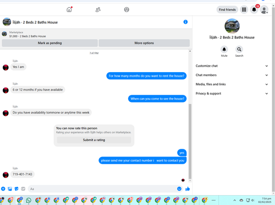Open the '$1,000 - 2 Beds 2 Baths House' listing
Screen dimensions: 275x205
(x=28, y=36)
